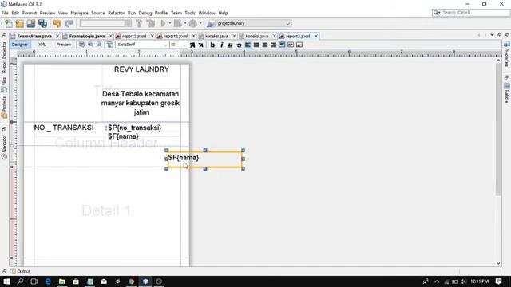
Task: Click the Build Project hammer icon
Action: pos(139,23)
